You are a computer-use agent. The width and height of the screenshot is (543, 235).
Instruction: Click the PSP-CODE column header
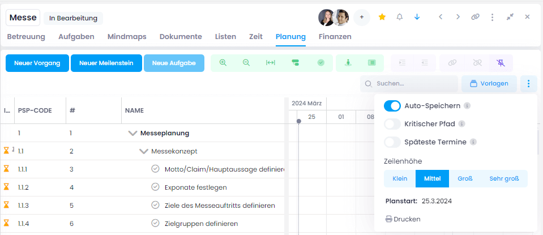pos(35,111)
